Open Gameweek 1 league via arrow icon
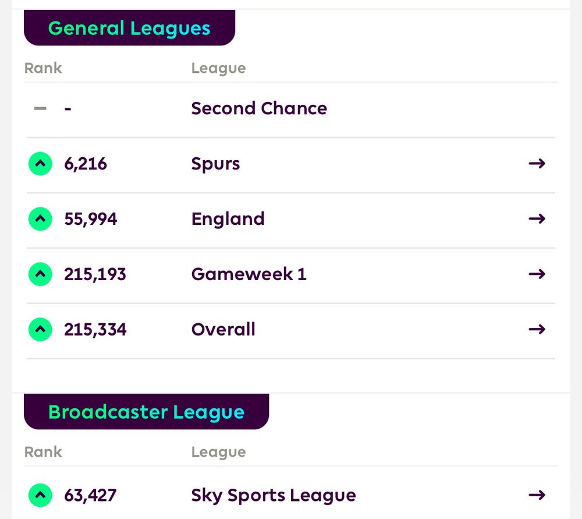This screenshot has width=582, height=519. 537,274
